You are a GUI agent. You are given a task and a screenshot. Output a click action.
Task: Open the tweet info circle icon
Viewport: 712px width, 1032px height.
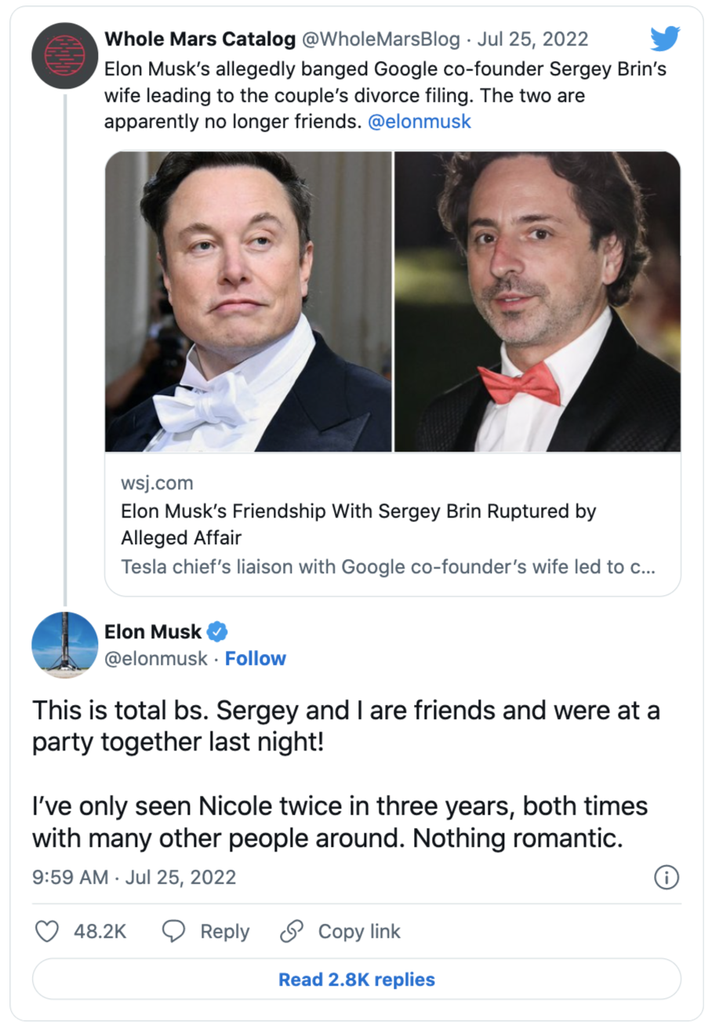coord(666,877)
